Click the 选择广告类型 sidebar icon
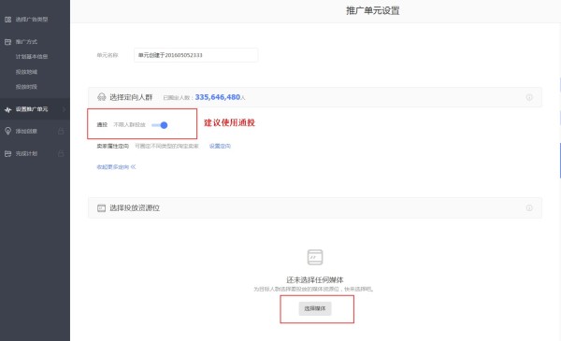The image size is (561, 341). [x=7, y=20]
